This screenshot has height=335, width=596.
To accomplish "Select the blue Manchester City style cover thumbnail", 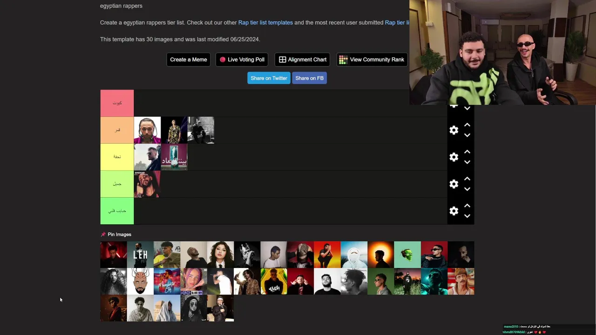I will click(167, 281).
